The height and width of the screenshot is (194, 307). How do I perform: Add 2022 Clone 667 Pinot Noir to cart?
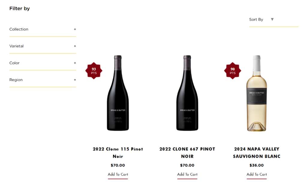click(x=187, y=174)
